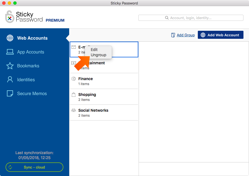Click the Sticky Password padlock logo
The height and width of the screenshot is (176, 249).
9,17
